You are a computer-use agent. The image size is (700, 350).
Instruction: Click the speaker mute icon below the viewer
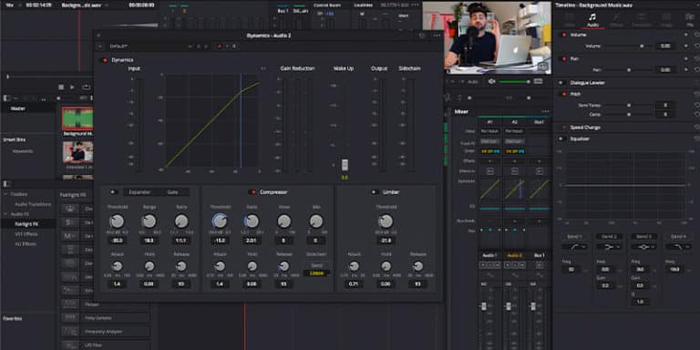(492, 81)
